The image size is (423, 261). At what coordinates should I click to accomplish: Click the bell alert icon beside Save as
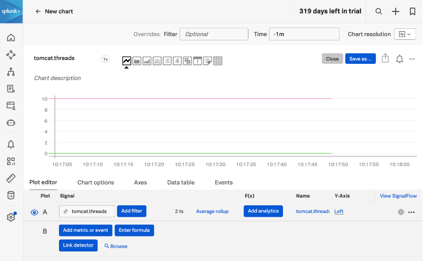[x=399, y=59]
